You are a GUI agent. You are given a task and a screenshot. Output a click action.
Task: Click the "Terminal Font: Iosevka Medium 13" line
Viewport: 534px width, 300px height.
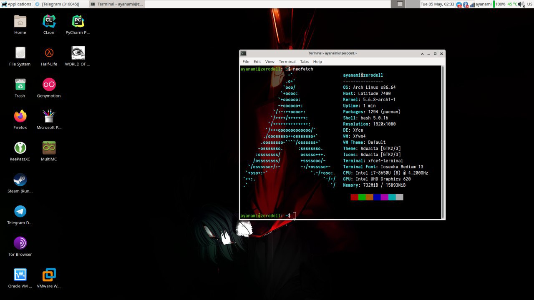coord(383,167)
